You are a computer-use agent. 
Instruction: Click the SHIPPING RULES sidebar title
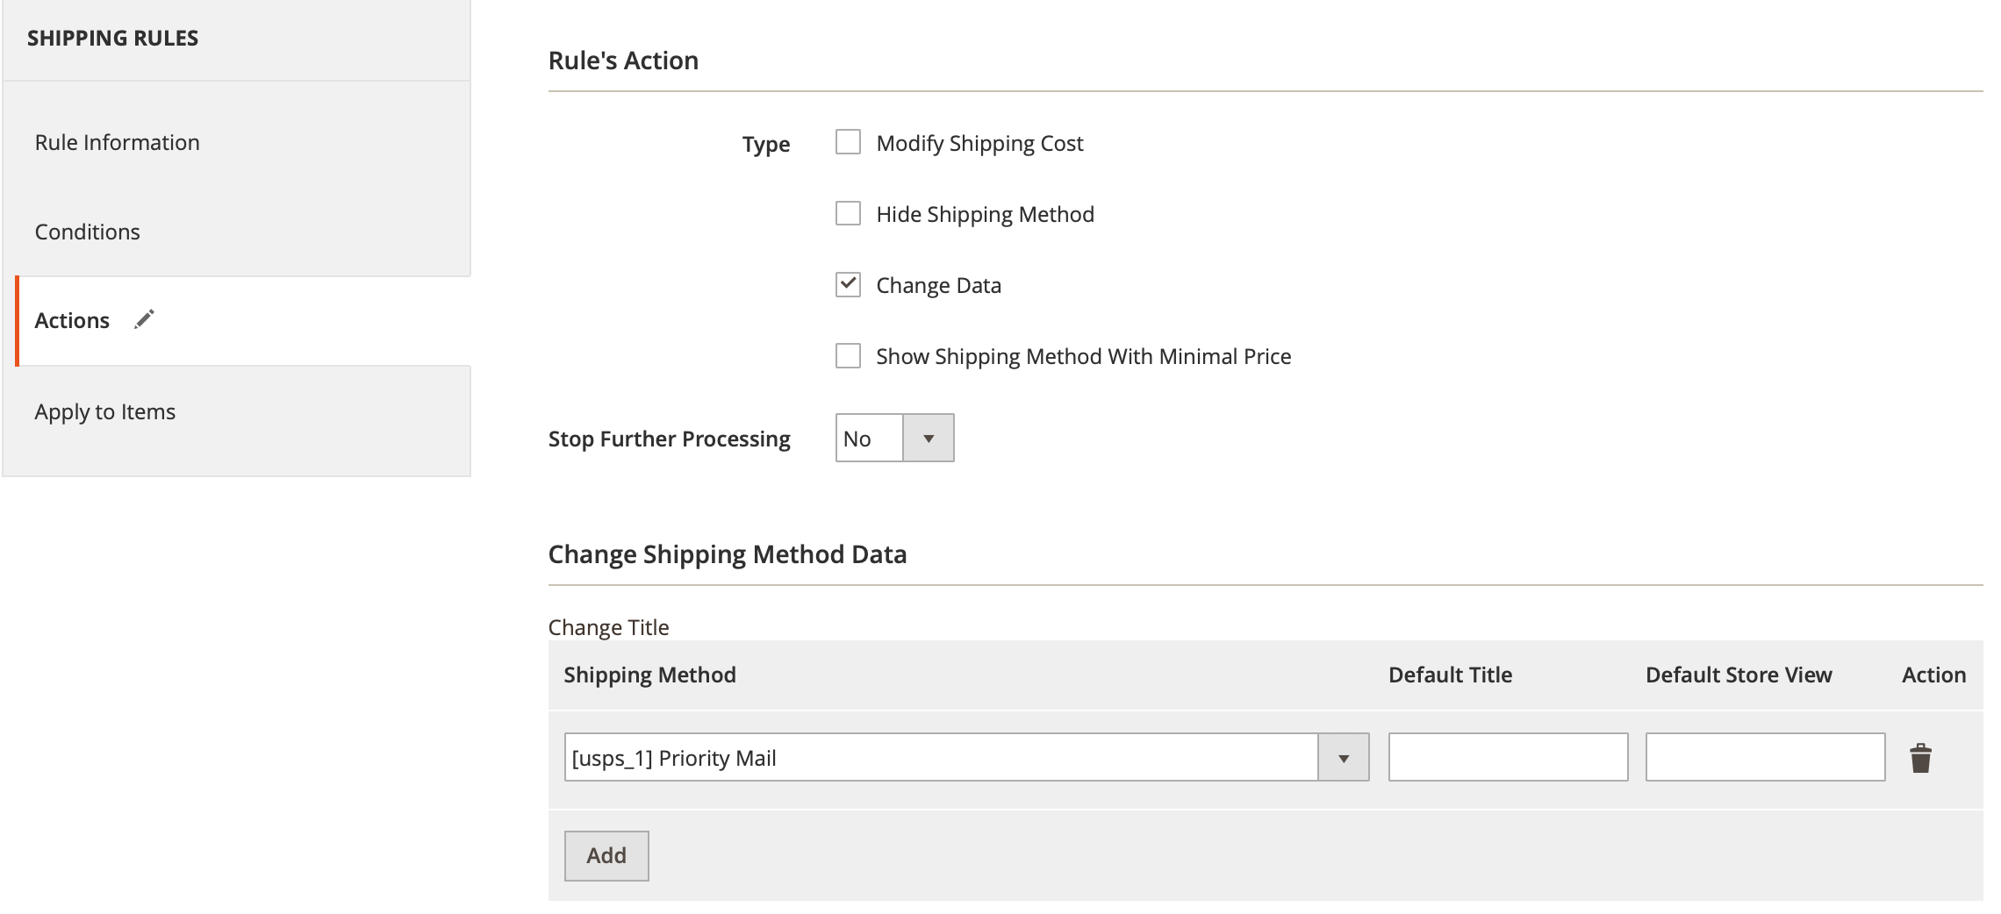pyautogui.click(x=112, y=38)
